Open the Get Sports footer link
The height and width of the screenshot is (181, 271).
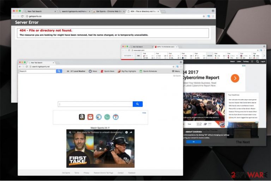pyautogui.click(x=66, y=173)
